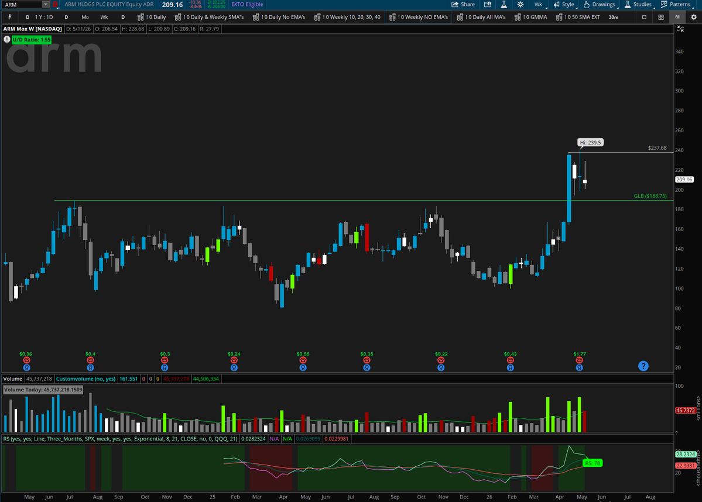Screen dimensions: 702x502
Task: Switch to four-cell grid layout icon
Action: [x=661, y=17]
